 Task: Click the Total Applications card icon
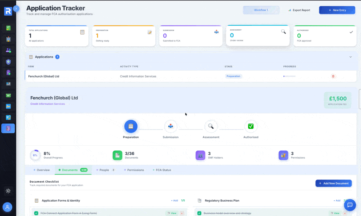[x=82, y=32]
